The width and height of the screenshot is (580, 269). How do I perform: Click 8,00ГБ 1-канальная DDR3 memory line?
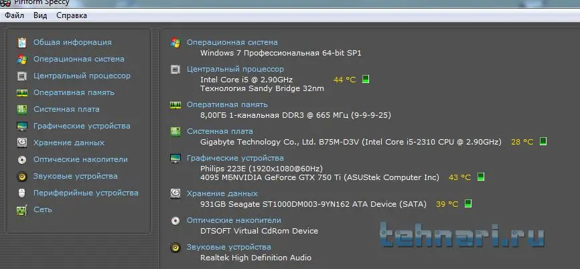pyautogui.click(x=295, y=115)
